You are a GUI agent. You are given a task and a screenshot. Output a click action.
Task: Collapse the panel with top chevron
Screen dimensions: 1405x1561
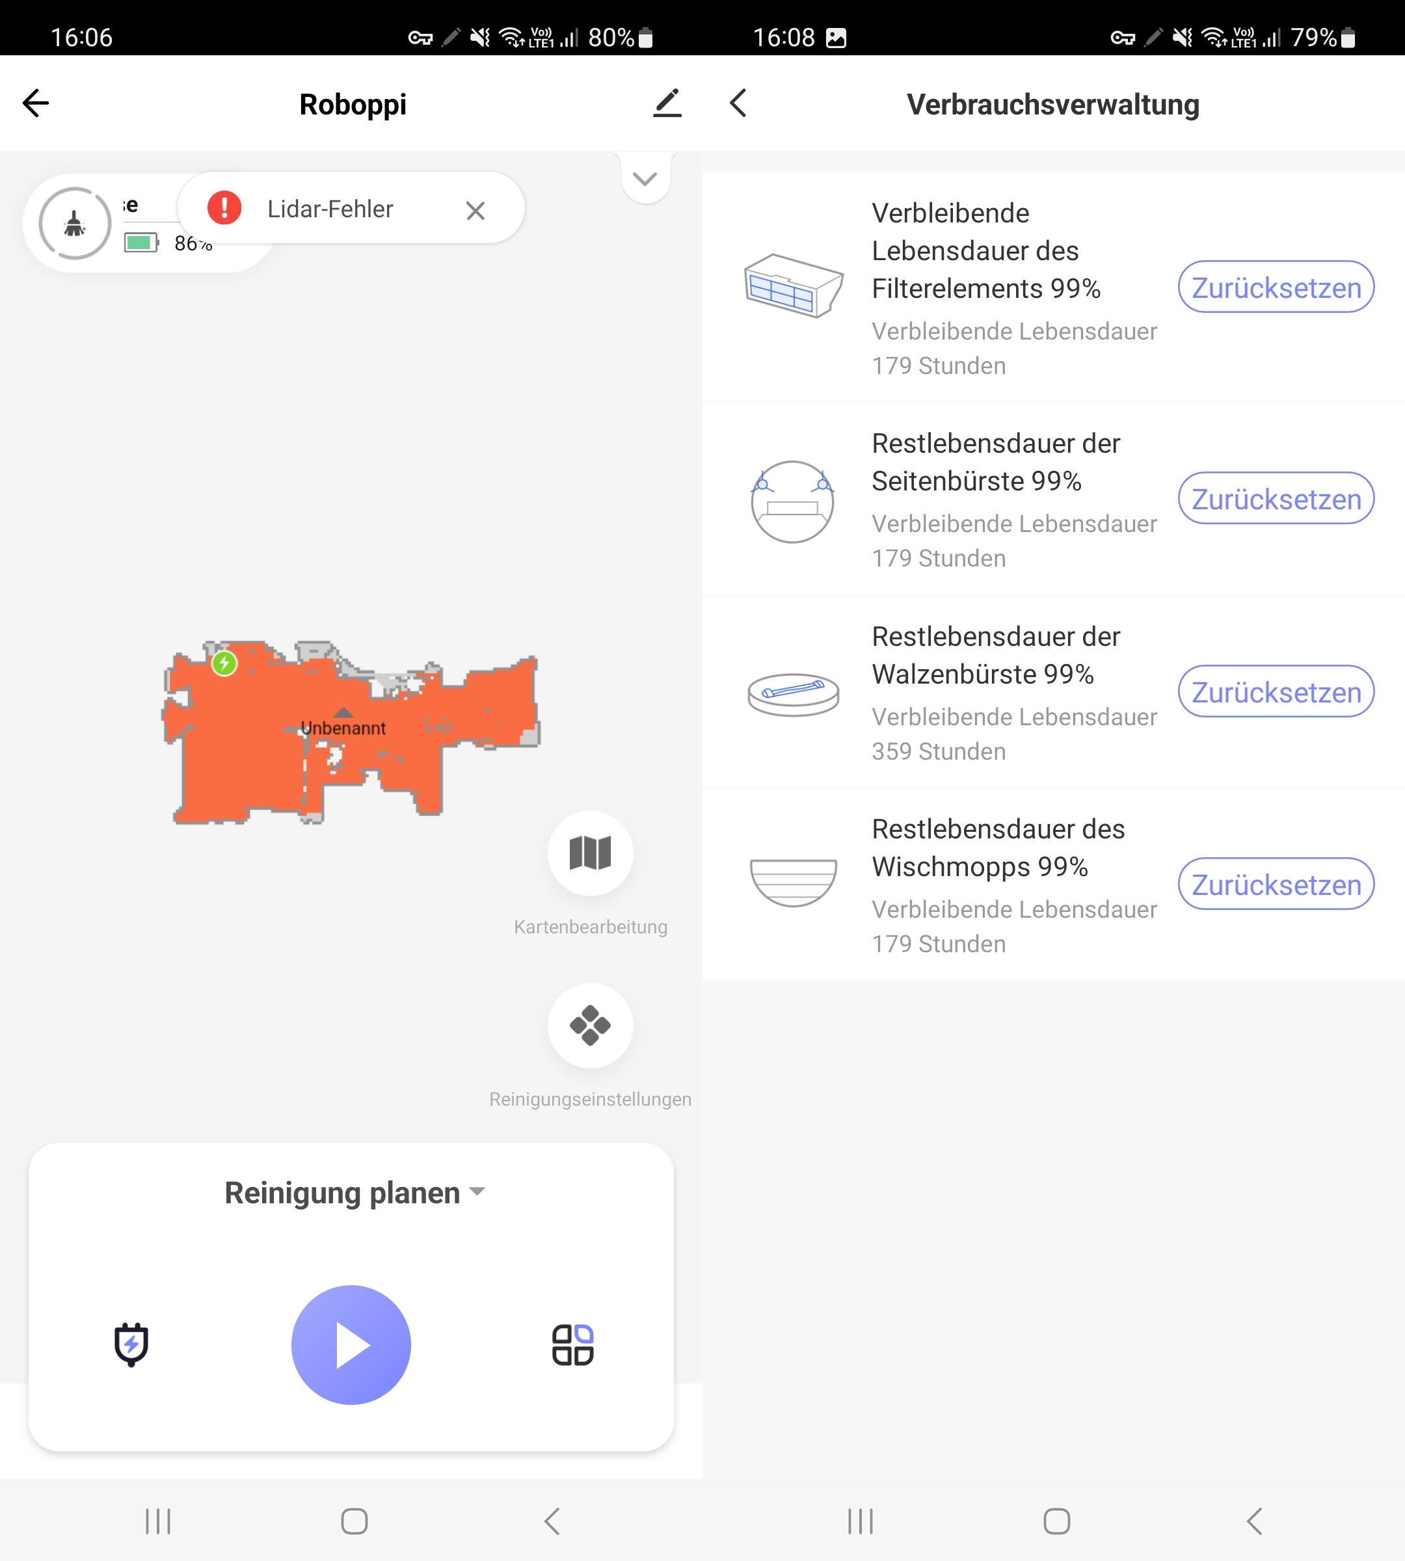645,179
